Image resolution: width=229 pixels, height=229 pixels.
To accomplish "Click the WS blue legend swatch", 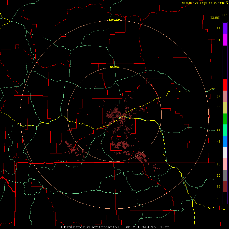I will click(225, 141).
